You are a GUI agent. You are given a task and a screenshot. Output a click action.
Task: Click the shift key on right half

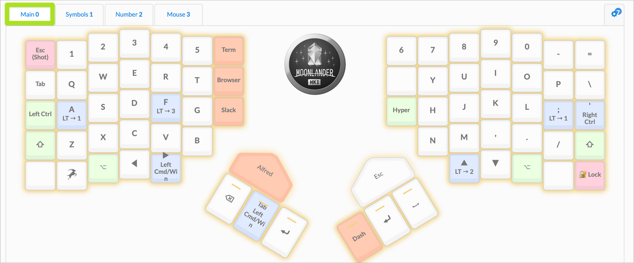pyautogui.click(x=590, y=145)
